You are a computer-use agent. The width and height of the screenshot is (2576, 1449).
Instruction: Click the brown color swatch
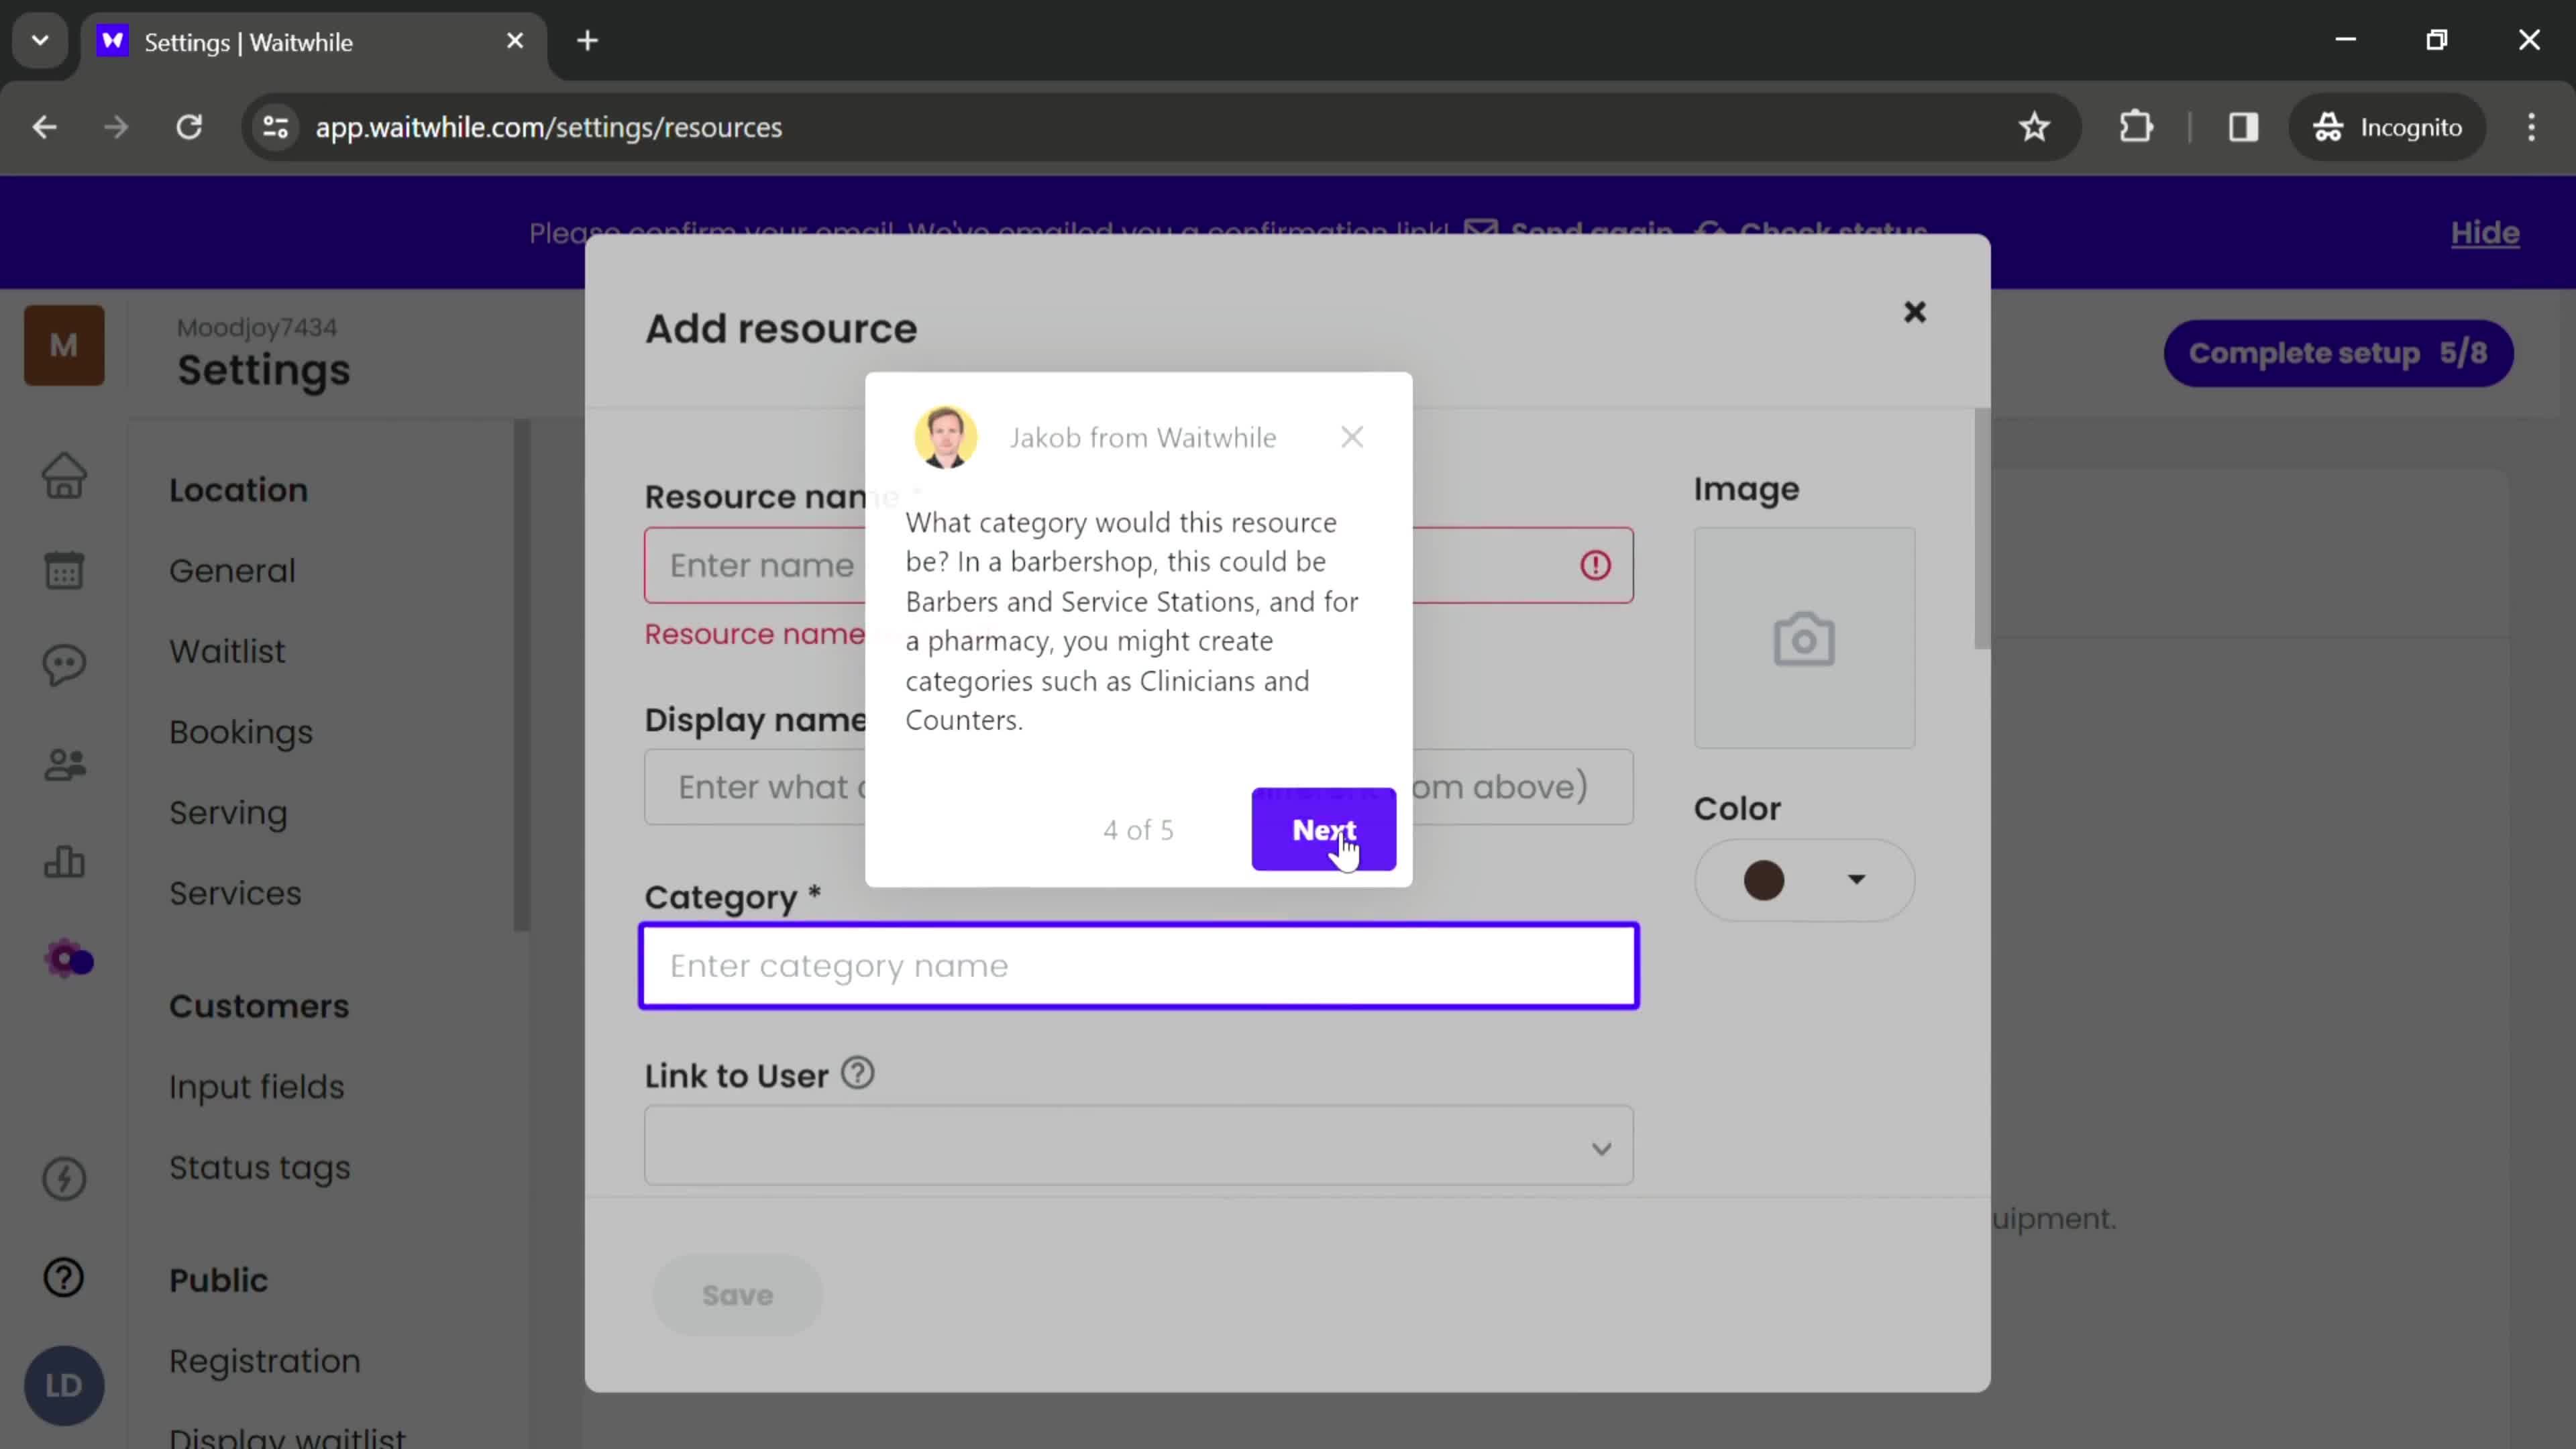[1763, 880]
